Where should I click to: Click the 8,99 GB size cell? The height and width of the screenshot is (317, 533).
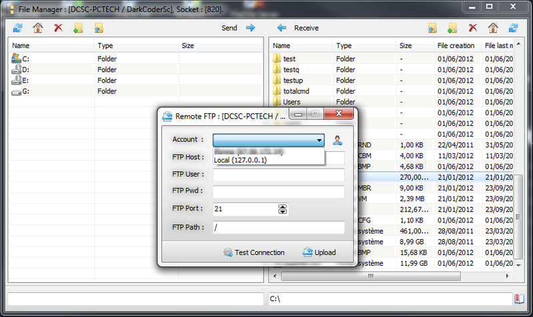click(x=412, y=242)
